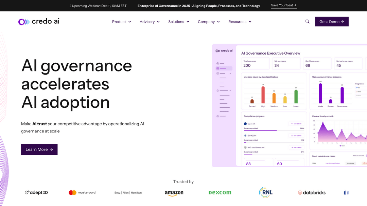The image size is (367, 206).
Task: Click the Booz Allen Hamilton logo
Action: pyautogui.click(x=128, y=193)
